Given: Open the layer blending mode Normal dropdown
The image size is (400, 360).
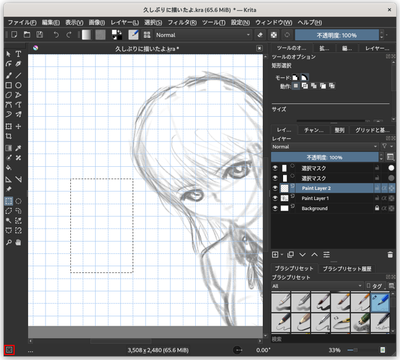Looking at the screenshot, I should [325, 147].
